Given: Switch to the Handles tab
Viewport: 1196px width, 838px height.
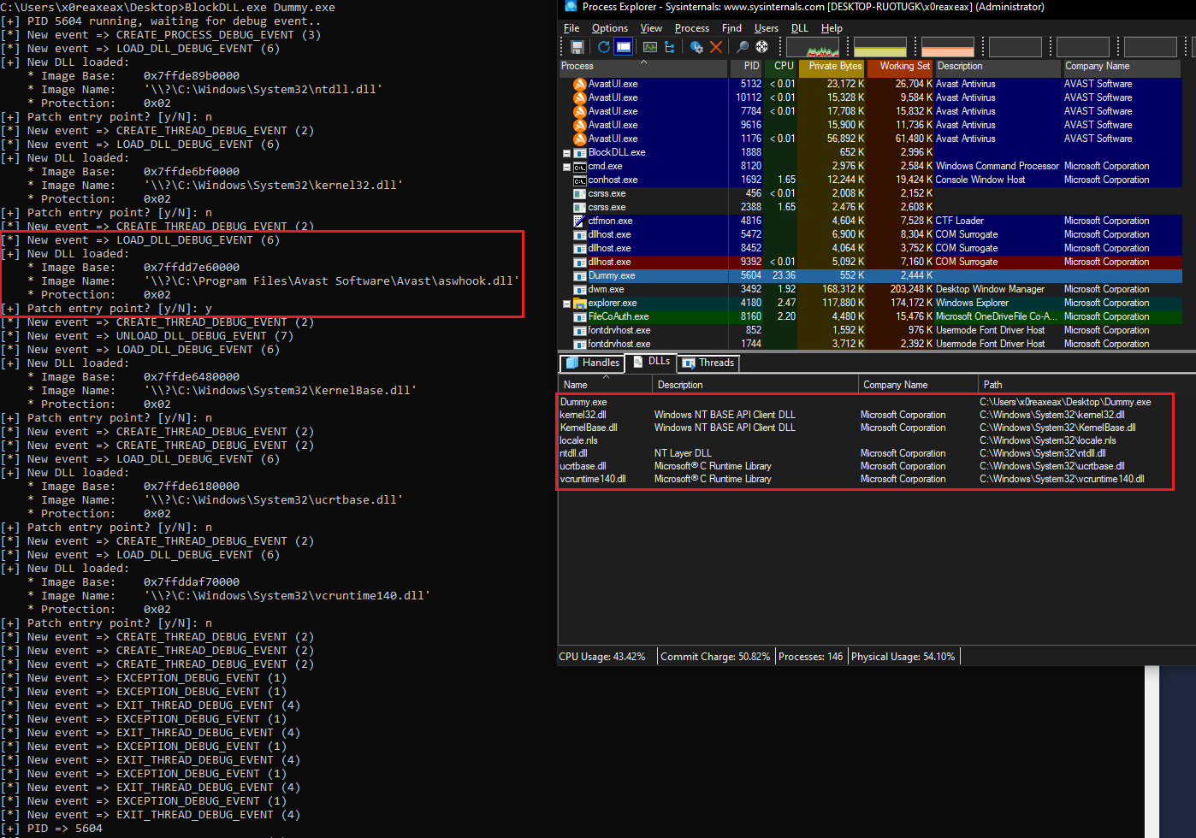Looking at the screenshot, I should [592, 363].
